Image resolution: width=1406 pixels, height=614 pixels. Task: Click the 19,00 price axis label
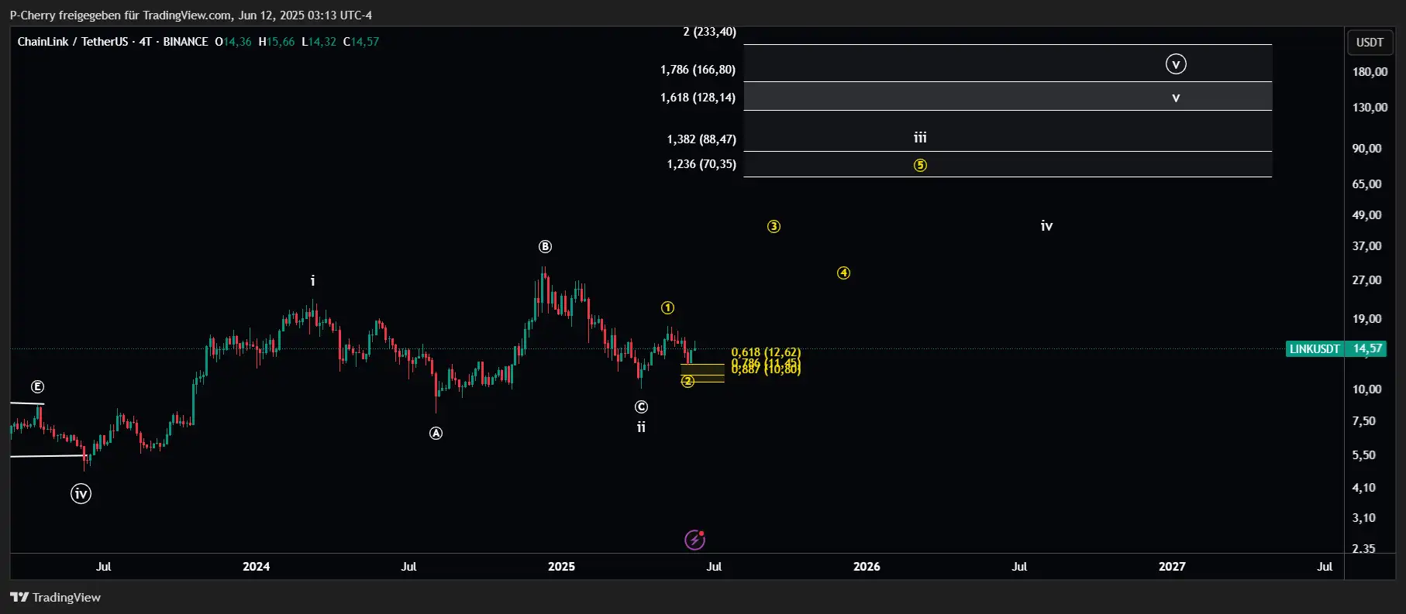tap(1366, 319)
